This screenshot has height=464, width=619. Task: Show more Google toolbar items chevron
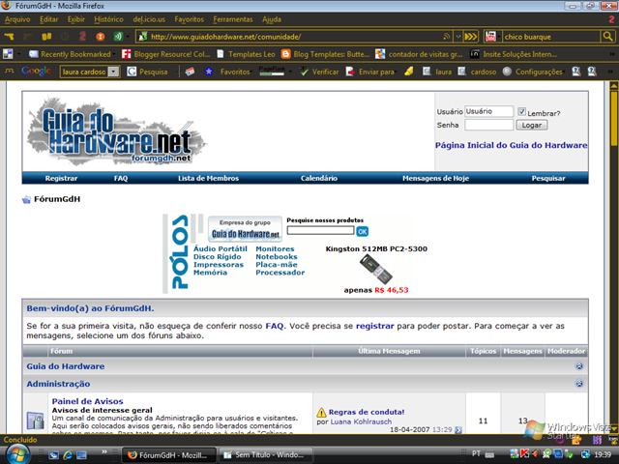[x=610, y=72]
